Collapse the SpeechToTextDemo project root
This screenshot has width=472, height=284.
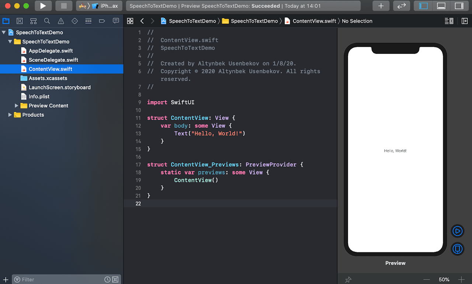pyautogui.click(x=4, y=32)
